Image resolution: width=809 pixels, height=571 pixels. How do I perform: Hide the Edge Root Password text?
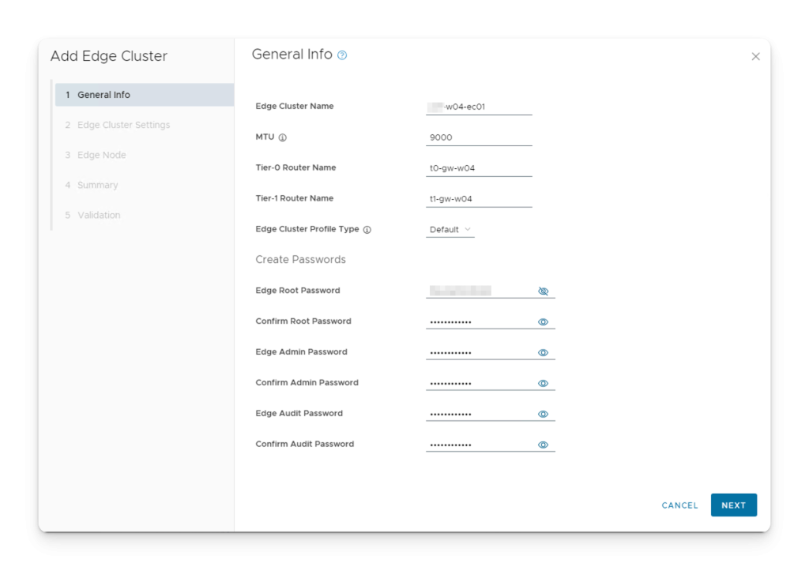tap(543, 291)
